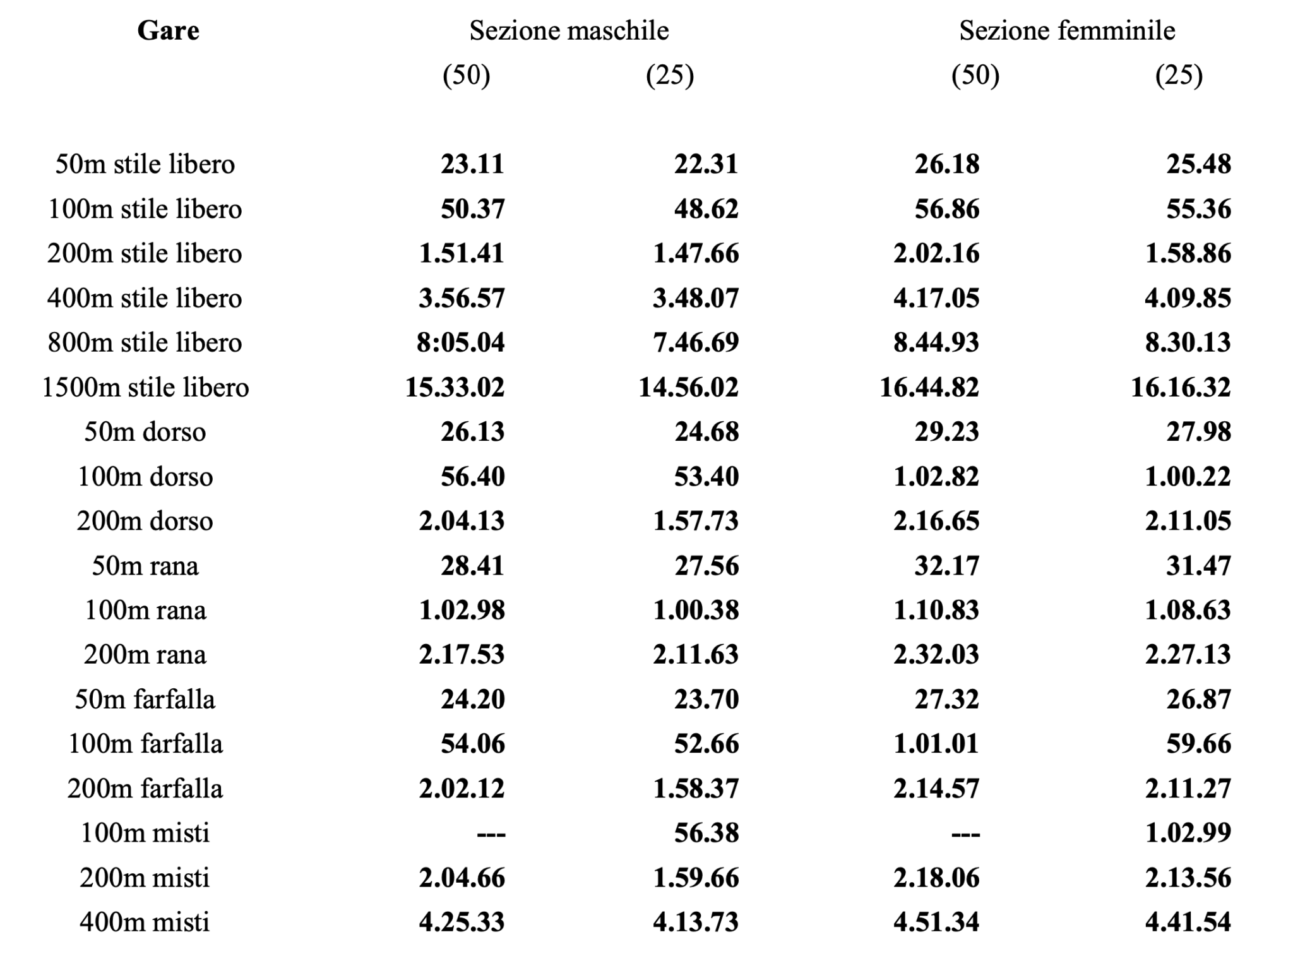Click the 50m stile libero row label
The width and height of the screenshot is (1293, 956).
coord(145,164)
